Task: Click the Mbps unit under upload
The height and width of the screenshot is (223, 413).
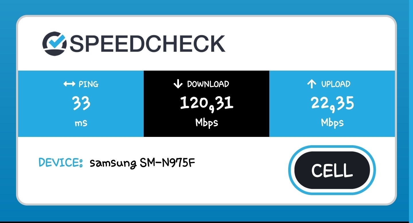Action: [332, 123]
